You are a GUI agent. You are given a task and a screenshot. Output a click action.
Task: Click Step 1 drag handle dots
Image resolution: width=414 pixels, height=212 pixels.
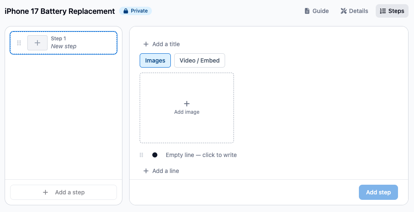(19, 43)
